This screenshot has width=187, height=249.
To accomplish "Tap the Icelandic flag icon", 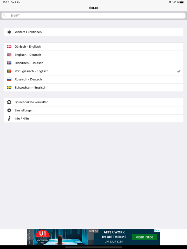I will (9, 63).
